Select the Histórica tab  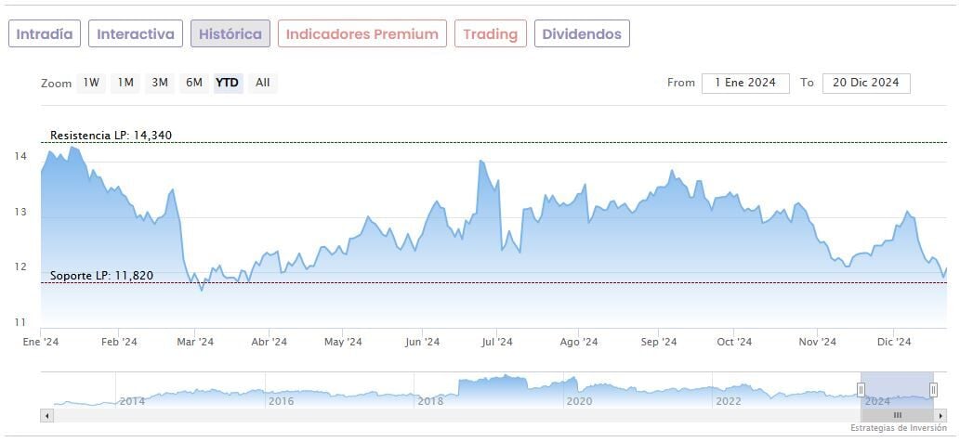click(x=230, y=34)
